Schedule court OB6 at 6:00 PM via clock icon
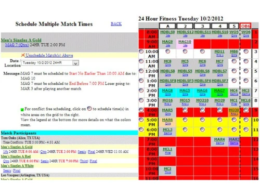This screenshot has height=195, width=260. click(246, 129)
